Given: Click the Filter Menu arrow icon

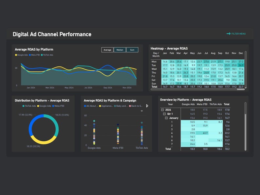Looking at the screenshot, I should click(229, 34).
